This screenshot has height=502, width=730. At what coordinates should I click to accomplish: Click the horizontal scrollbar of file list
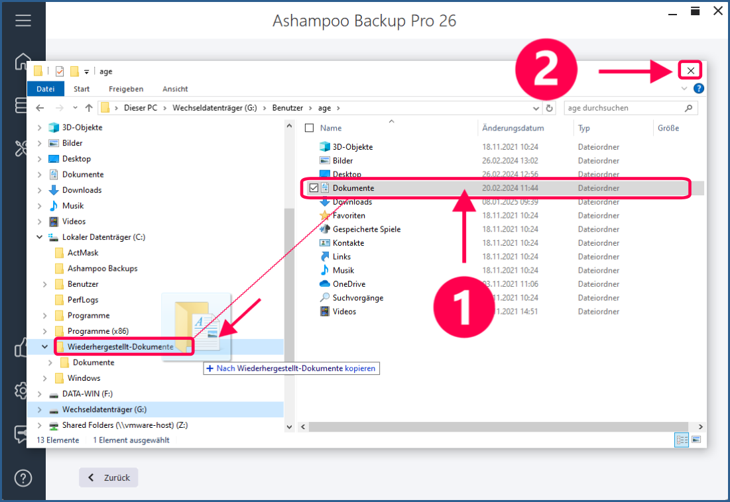pyautogui.click(x=498, y=427)
